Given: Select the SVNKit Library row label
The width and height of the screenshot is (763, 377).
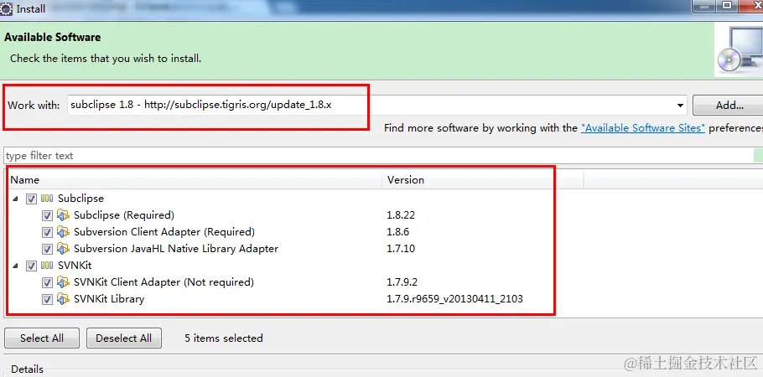Looking at the screenshot, I should tap(109, 299).
